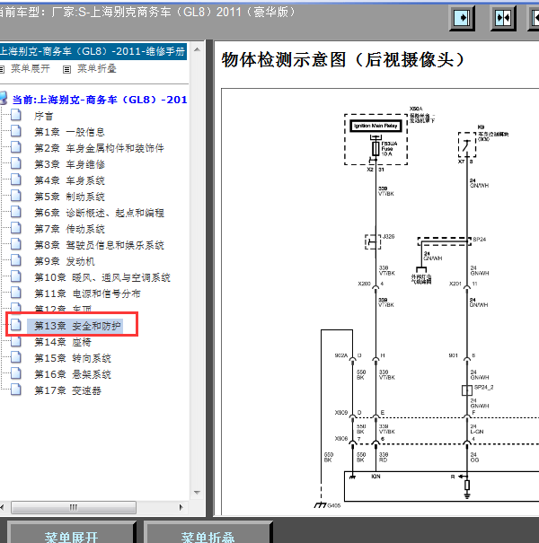Viewport: 539px width, 543px height.
Task: Click the header 上海别克-商务车（GL8）-2011-维修手册
Action: pos(93,51)
